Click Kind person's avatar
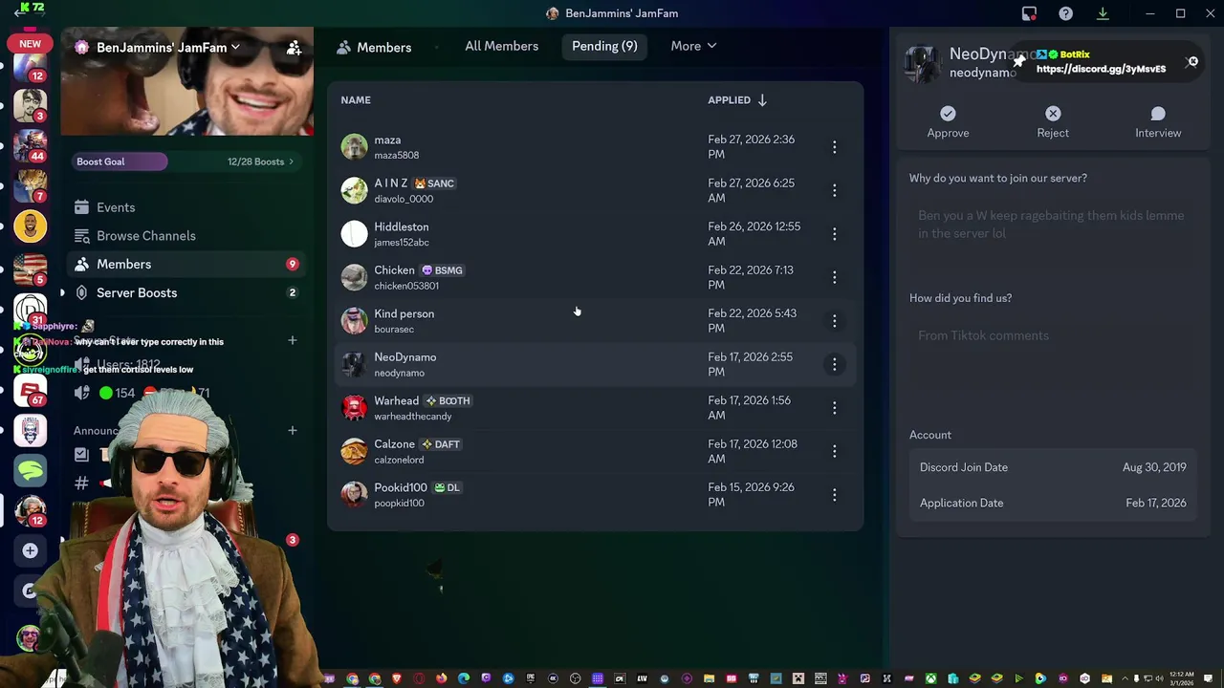 tap(354, 321)
